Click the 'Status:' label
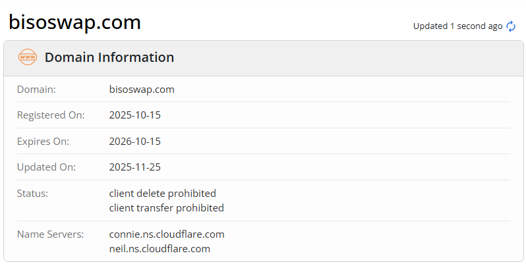This screenshot has height=270, width=526. pos(33,194)
